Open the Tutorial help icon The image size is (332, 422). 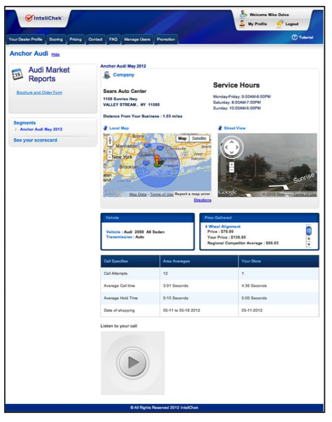coord(295,37)
